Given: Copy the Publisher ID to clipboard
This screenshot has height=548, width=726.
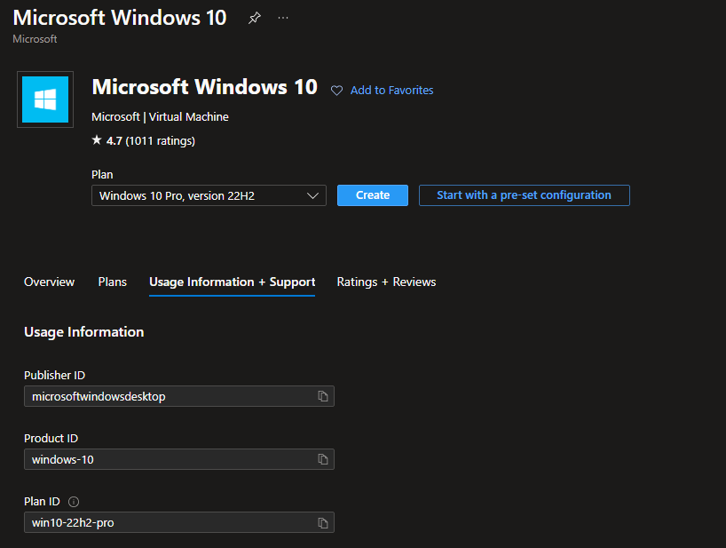Looking at the screenshot, I should tap(323, 396).
